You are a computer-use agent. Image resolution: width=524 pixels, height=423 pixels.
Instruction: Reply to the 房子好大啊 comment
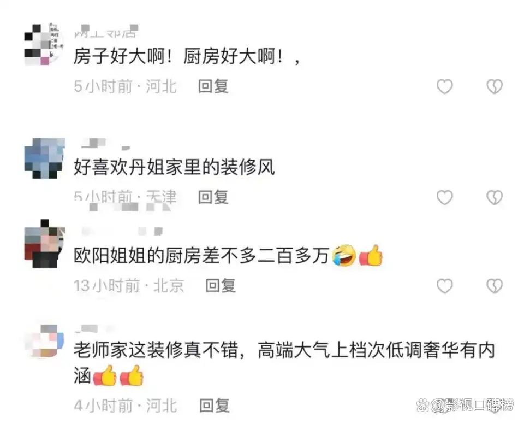[x=213, y=86]
